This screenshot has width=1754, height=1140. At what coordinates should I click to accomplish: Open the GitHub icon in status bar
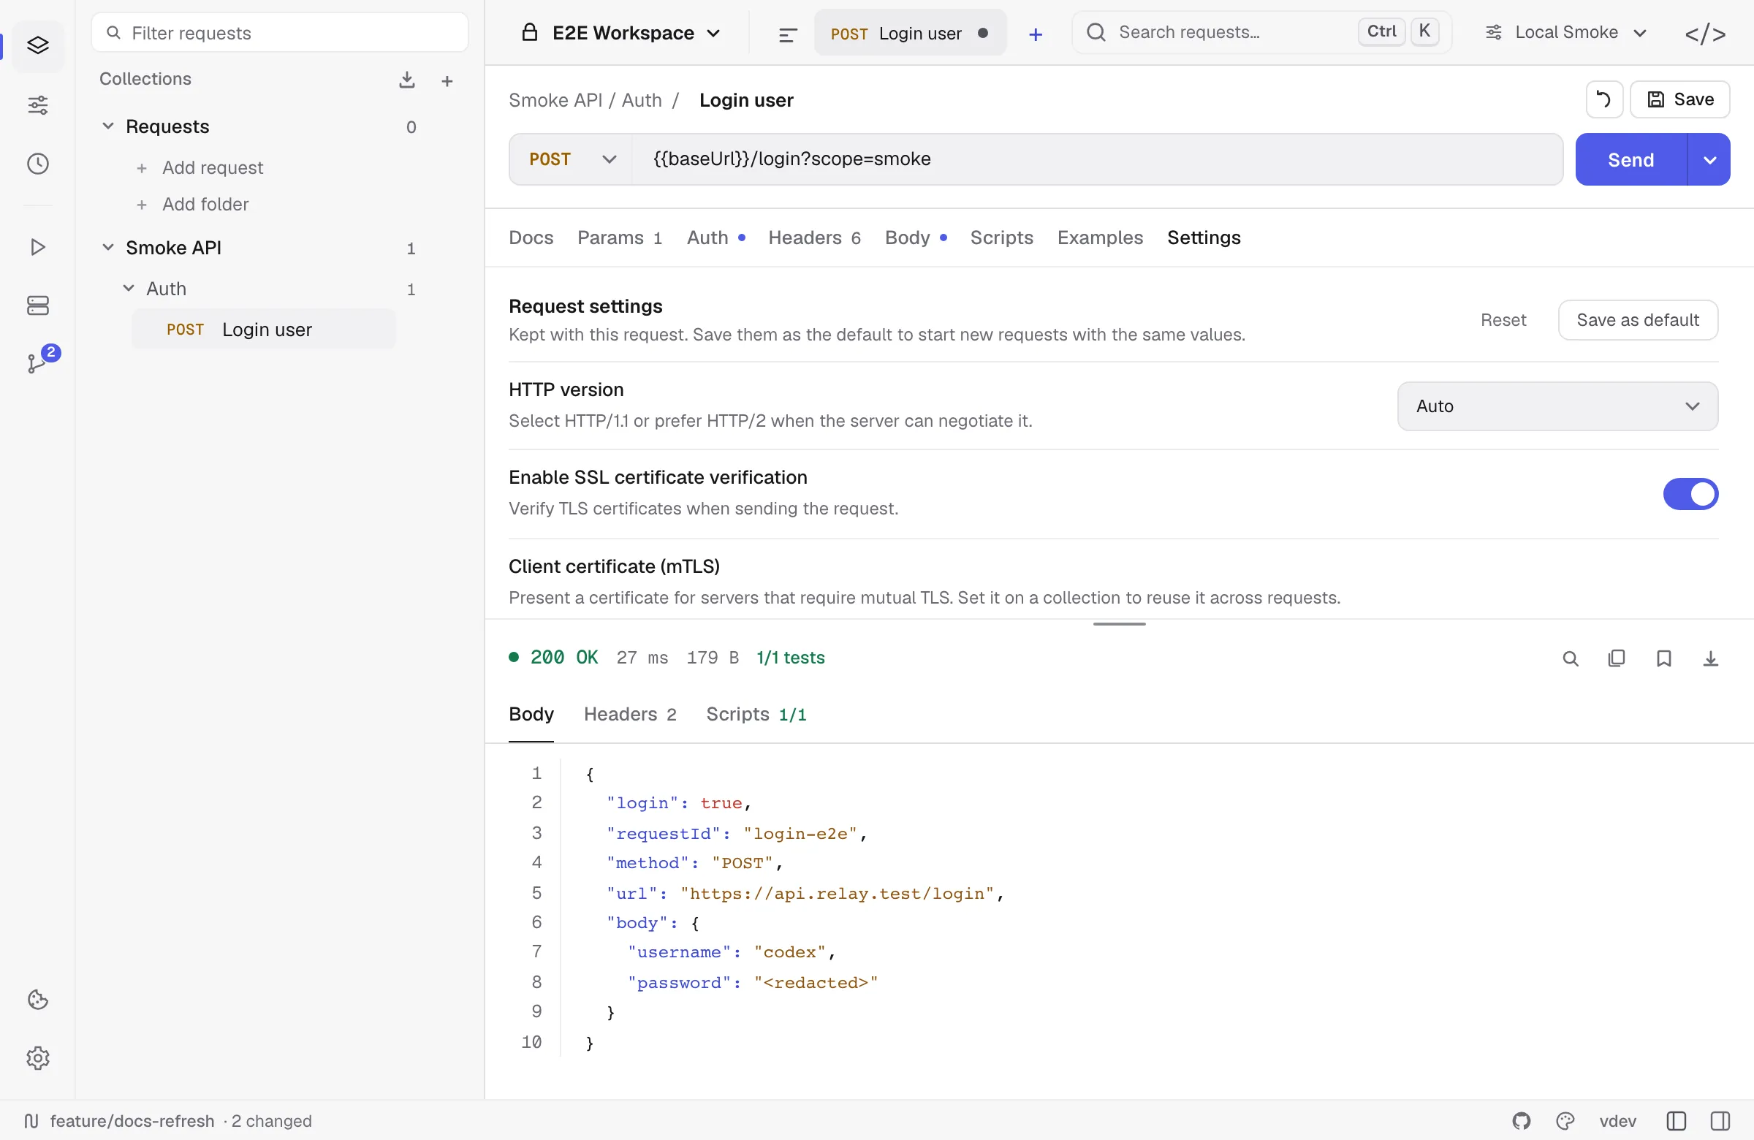tap(1521, 1121)
